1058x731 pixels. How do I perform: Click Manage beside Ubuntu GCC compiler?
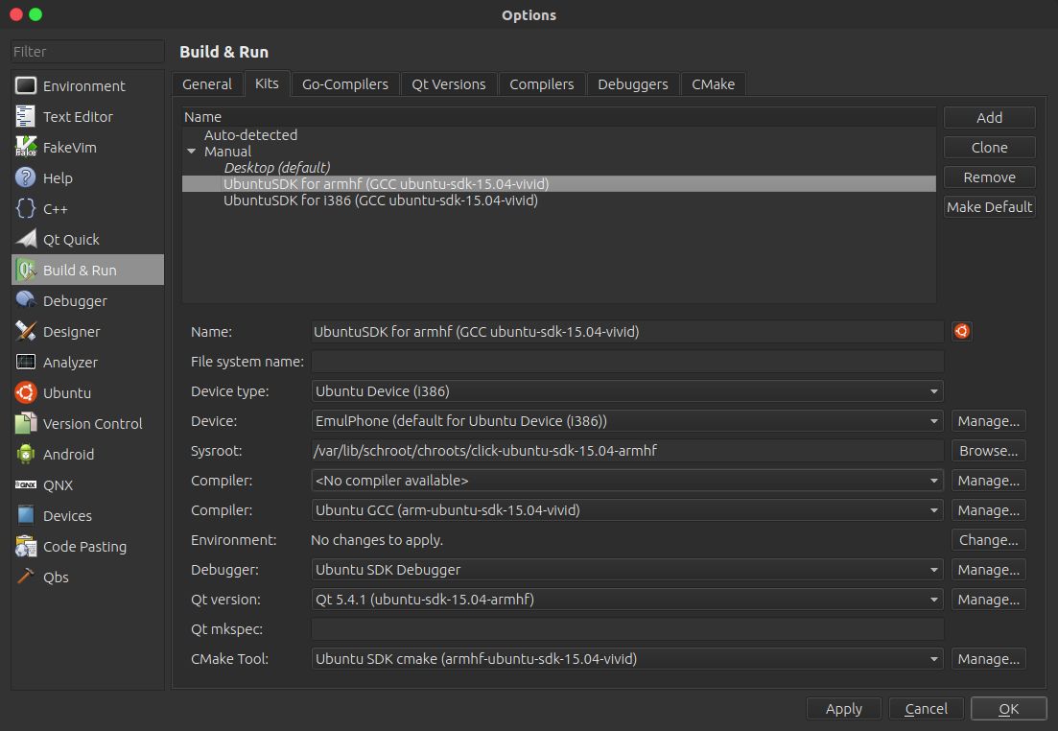989,510
